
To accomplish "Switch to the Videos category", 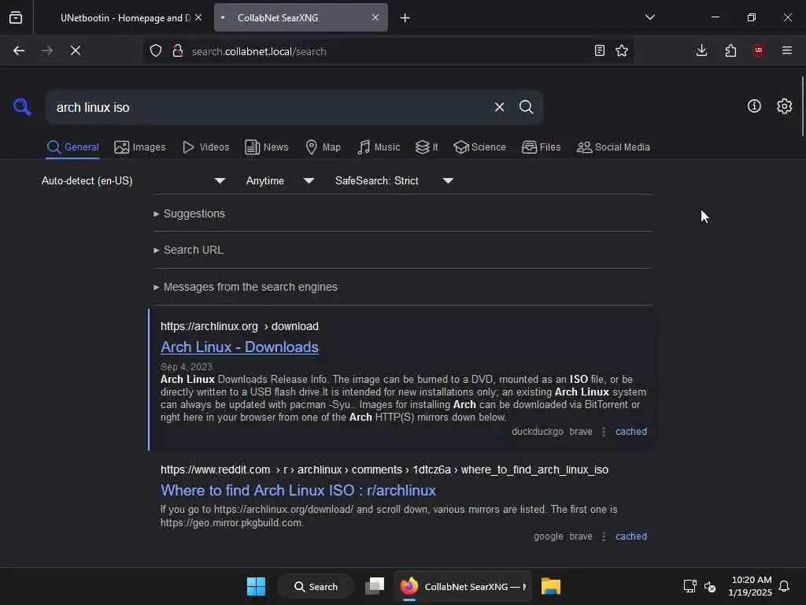I will pyautogui.click(x=206, y=147).
